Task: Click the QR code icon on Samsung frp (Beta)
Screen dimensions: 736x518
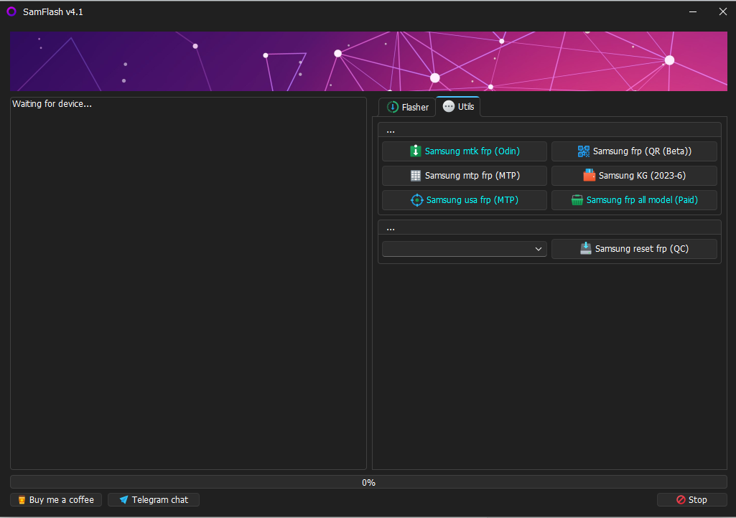Action: click(584, 151)
